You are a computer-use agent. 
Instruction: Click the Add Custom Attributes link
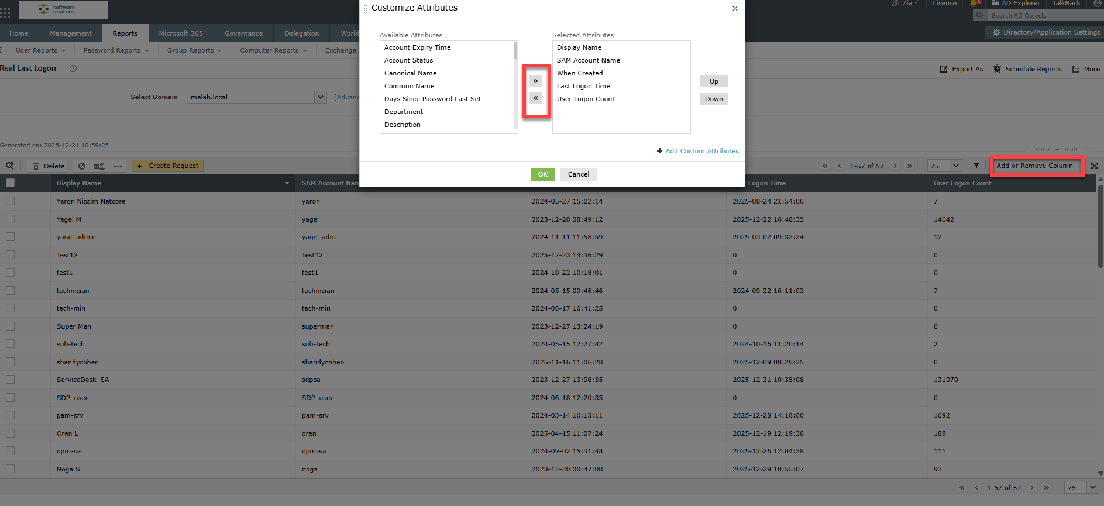(701, 151)
